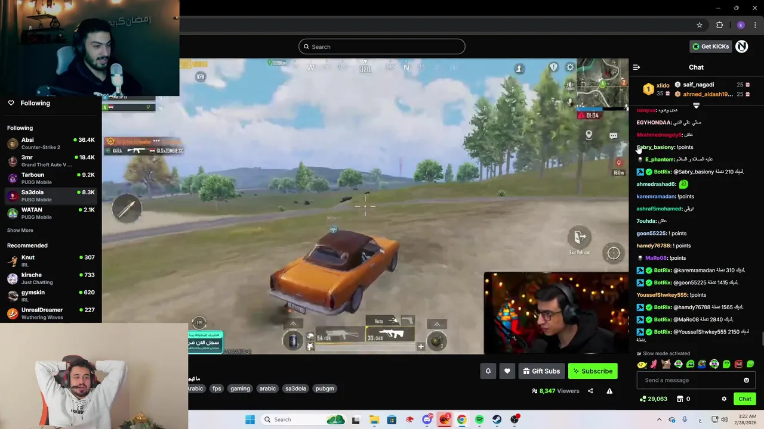Click the Windows taskbar Search box
This screenshot has height=429, width=764.
click(304, 419)
